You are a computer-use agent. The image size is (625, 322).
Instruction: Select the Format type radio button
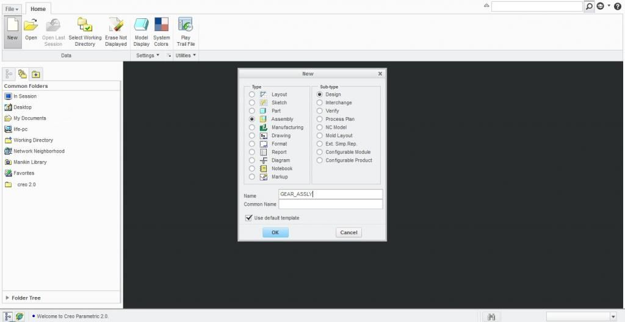(251, 144)
